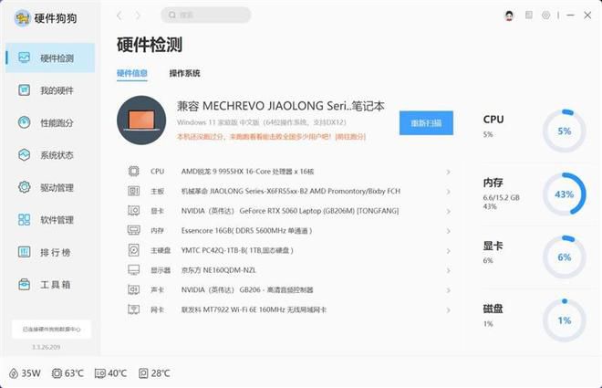Click the laptop device thumbnail
This screenshot has height=388, width=602.
coord(141,121)
